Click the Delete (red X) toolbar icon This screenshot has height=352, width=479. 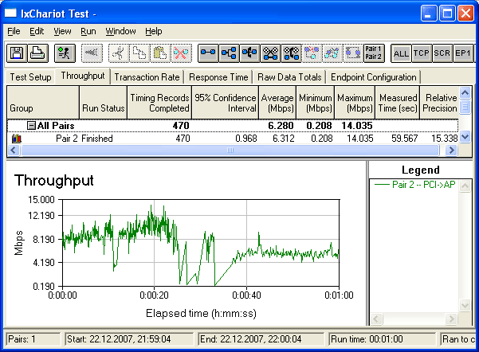(x=181, y=53)
